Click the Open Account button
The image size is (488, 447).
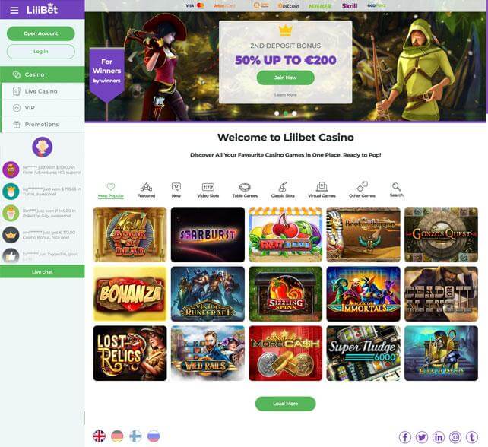click(41, 33)
